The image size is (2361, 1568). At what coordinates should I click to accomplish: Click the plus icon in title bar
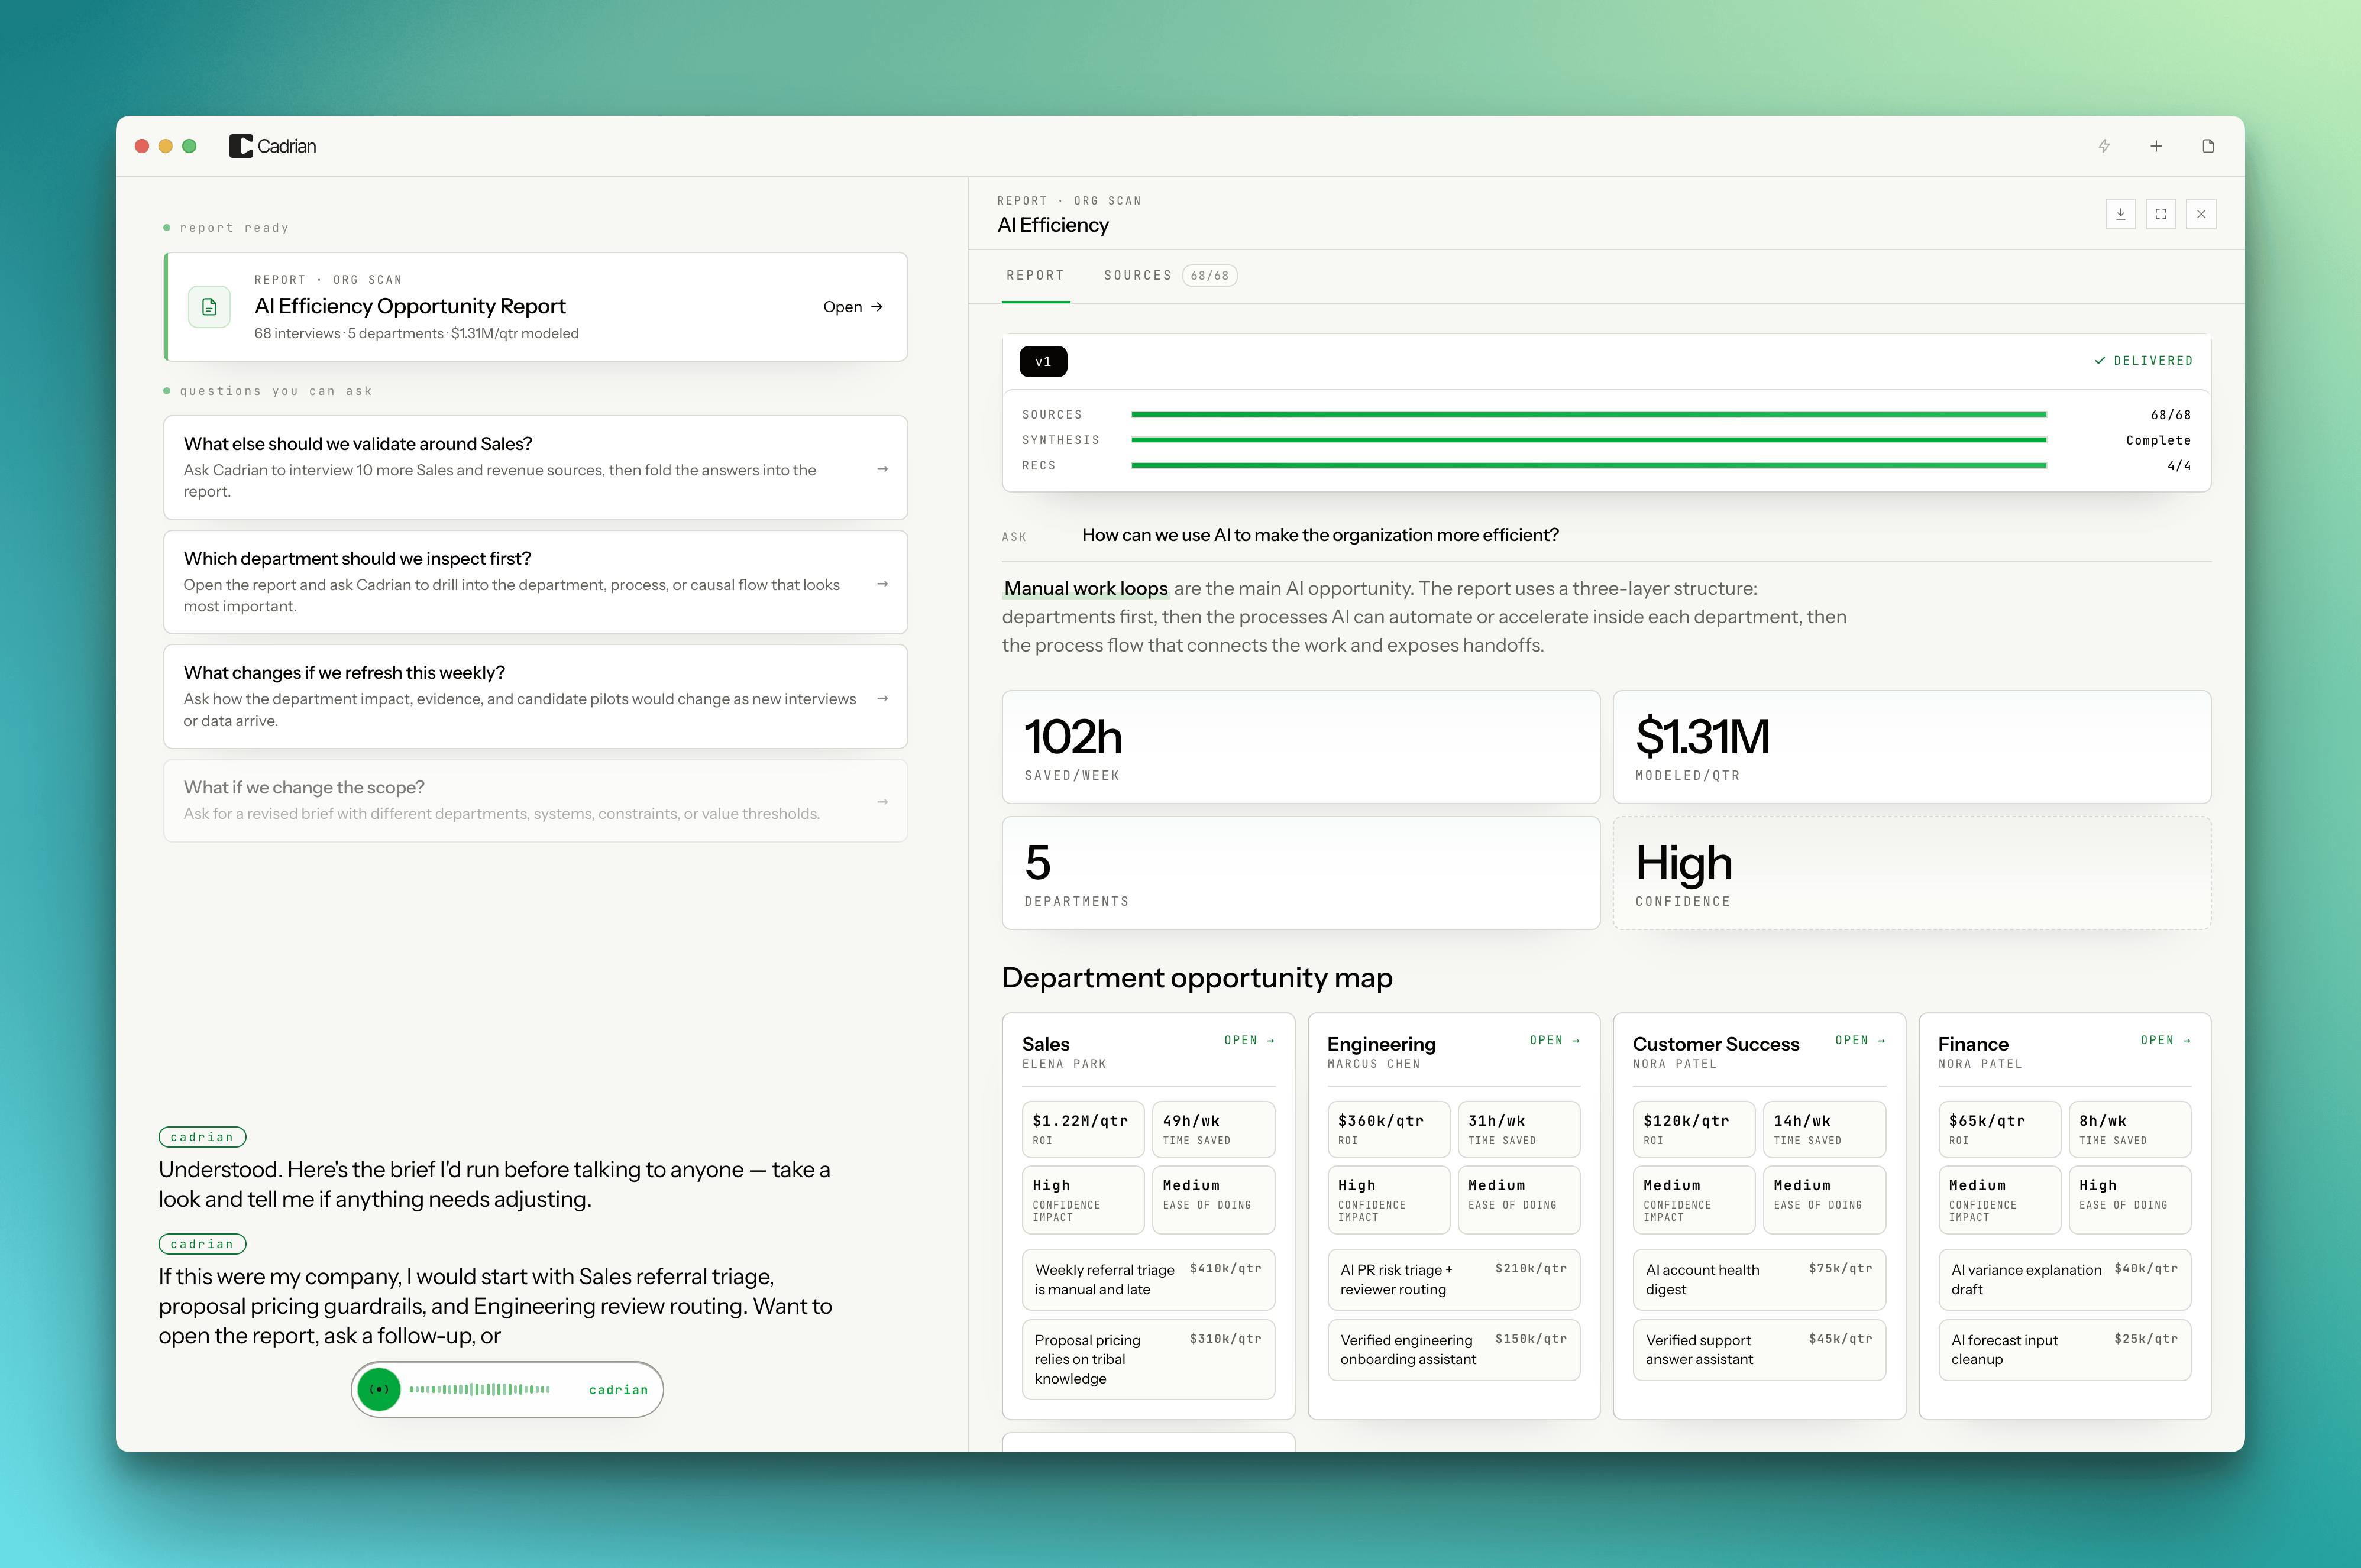(x=2156, y=146)
